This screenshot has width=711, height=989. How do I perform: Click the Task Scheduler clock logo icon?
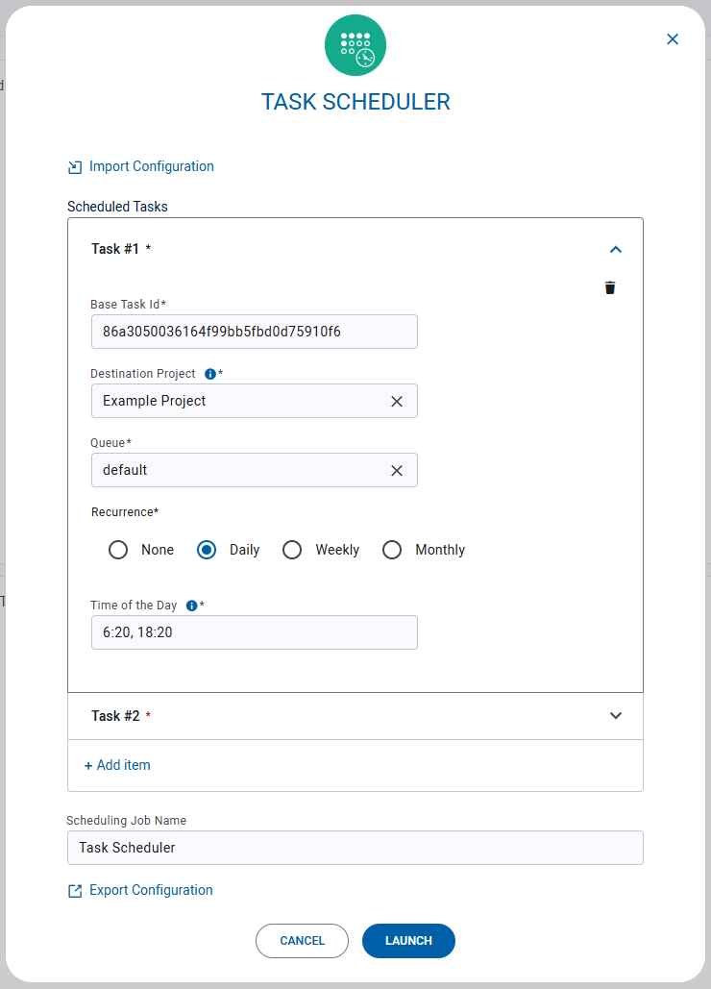(355, 44)
